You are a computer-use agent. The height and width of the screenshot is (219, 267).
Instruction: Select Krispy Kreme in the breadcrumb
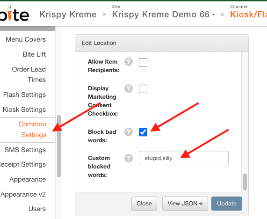pos(68,15)
